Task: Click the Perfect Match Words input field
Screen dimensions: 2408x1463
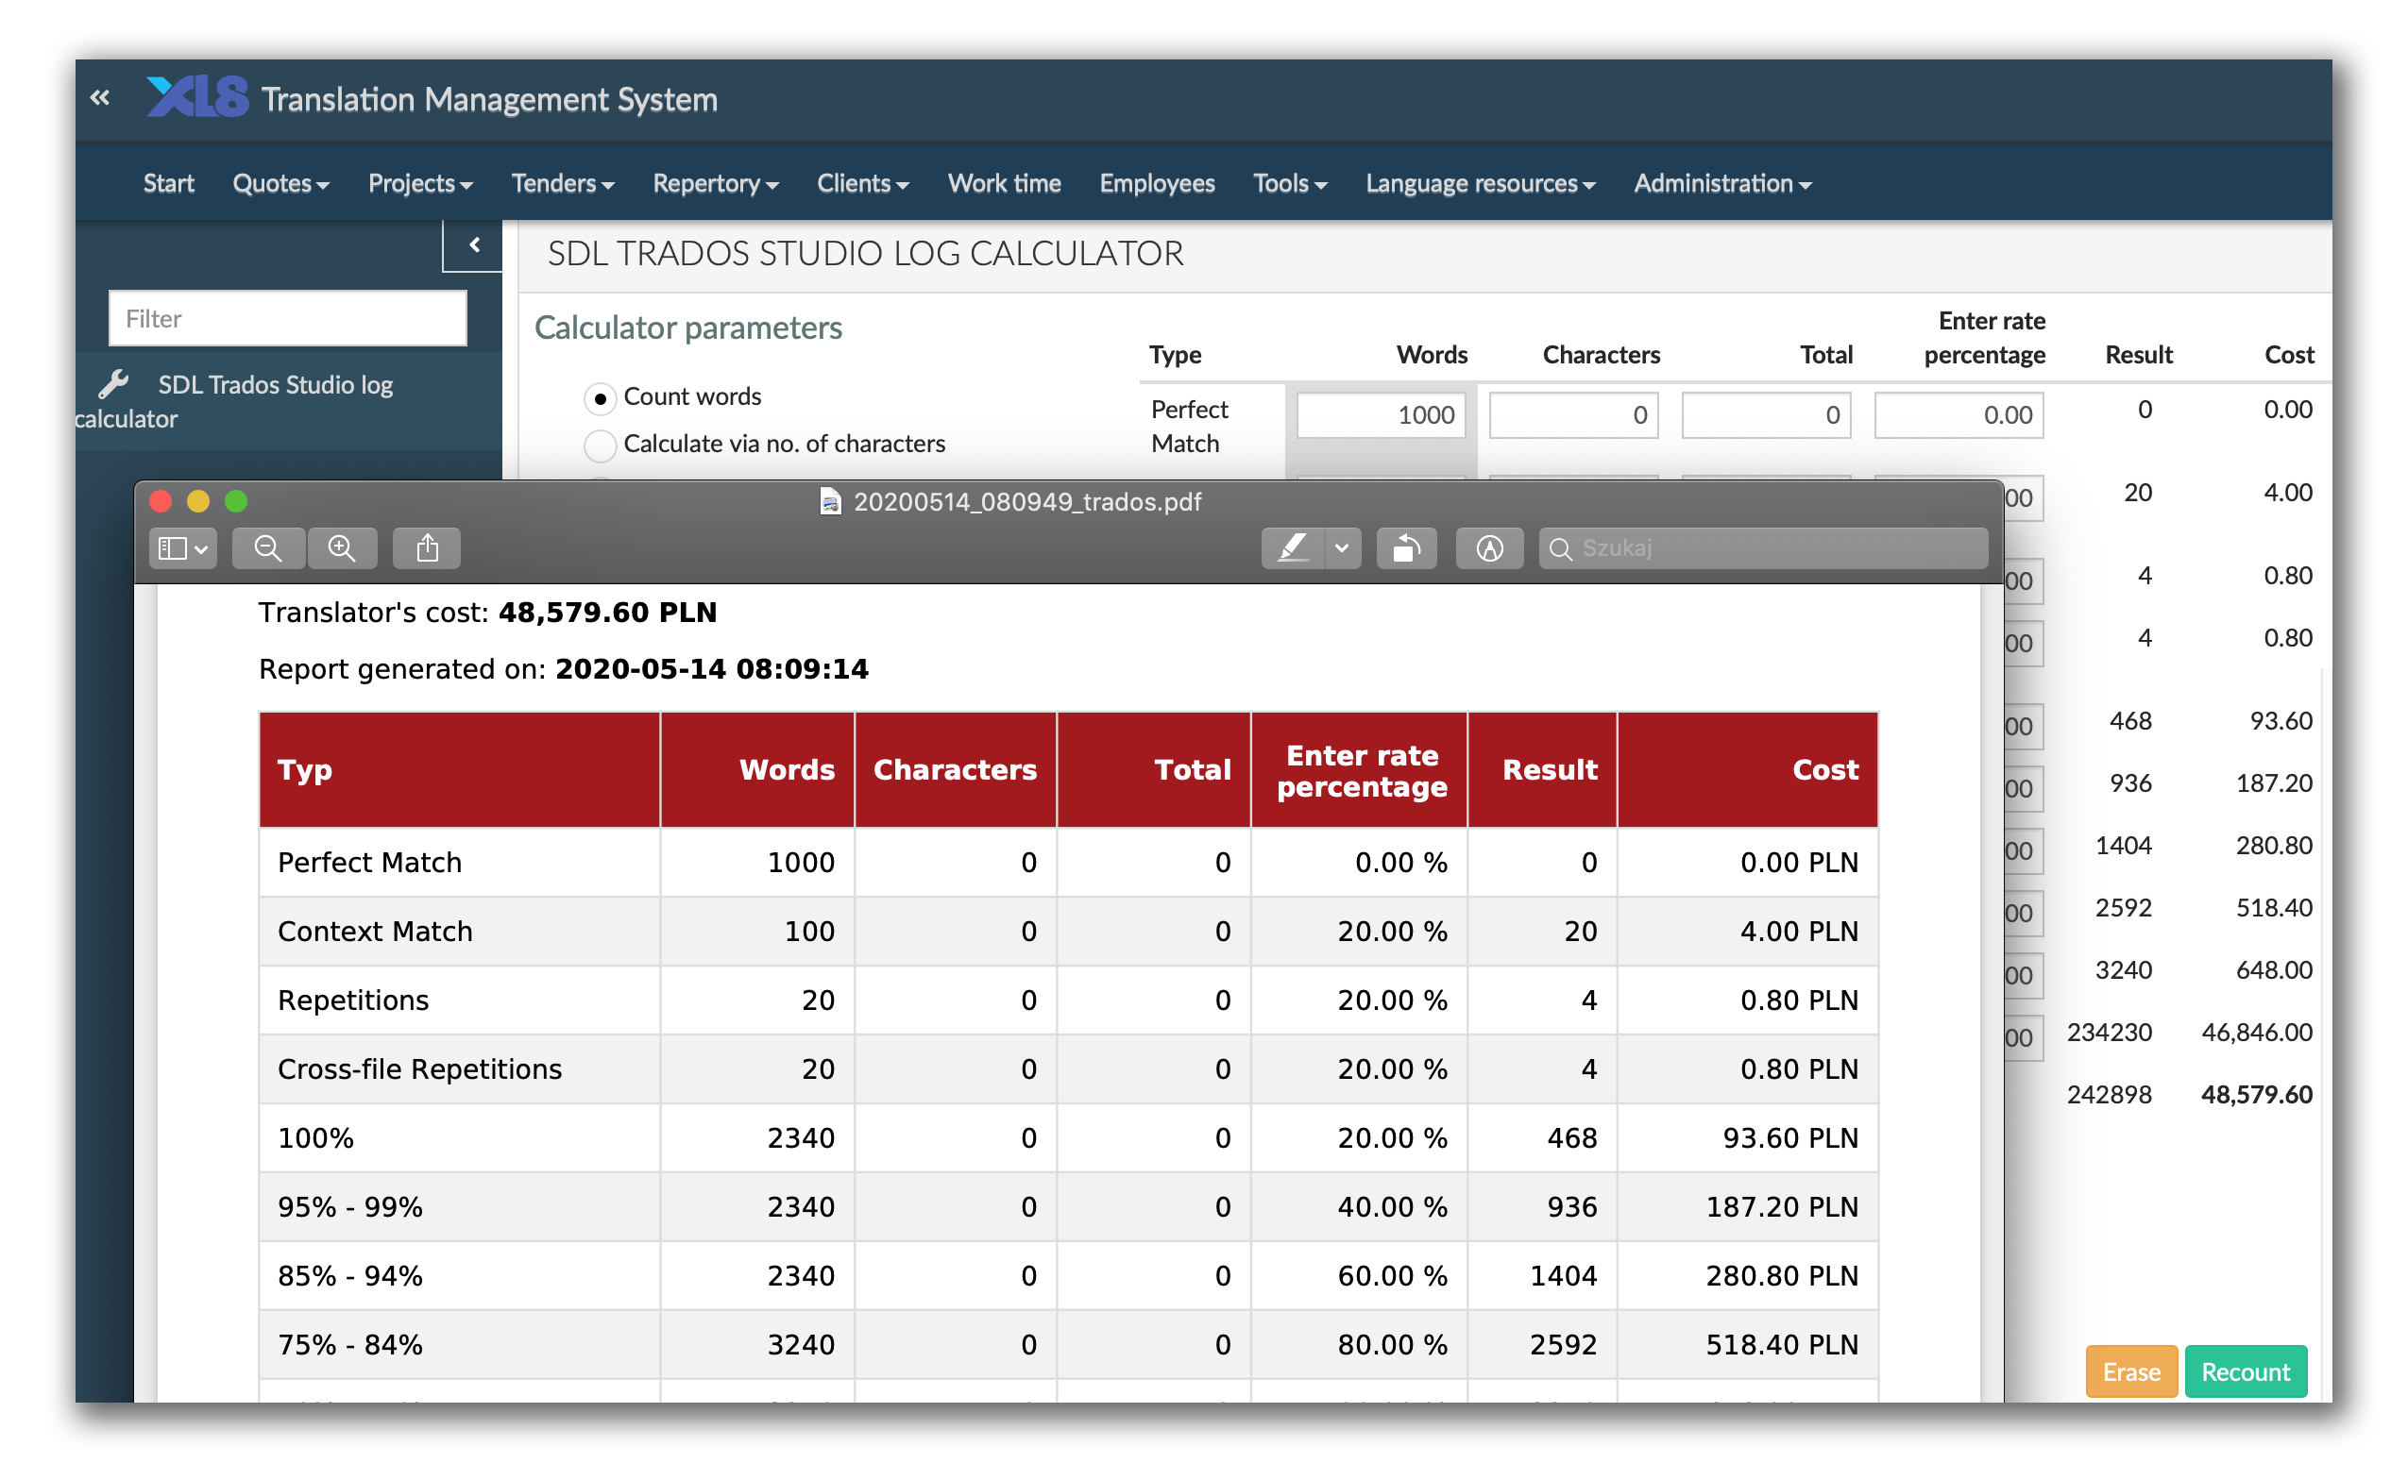Action: pyautogui.click(x=1381, y=415)
